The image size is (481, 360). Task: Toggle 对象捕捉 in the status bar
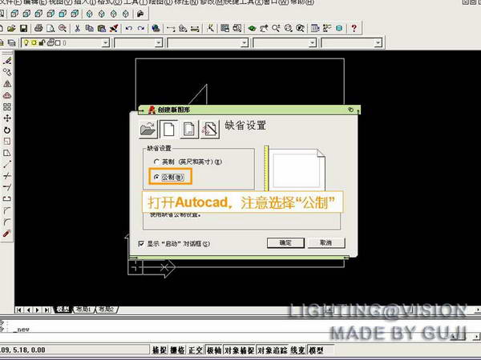(239, 350)
